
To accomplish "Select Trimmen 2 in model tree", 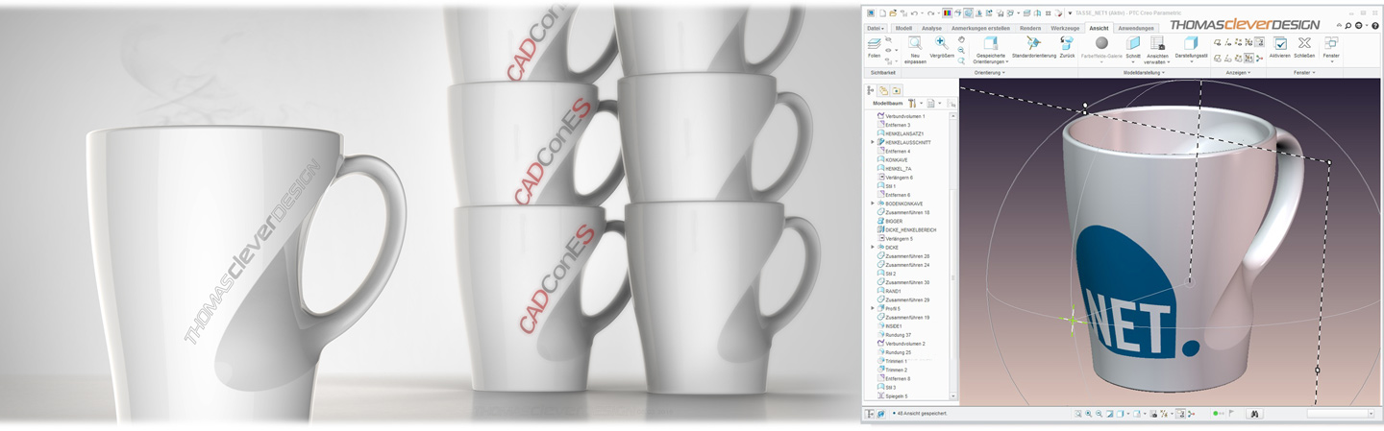I will point(892,370).
